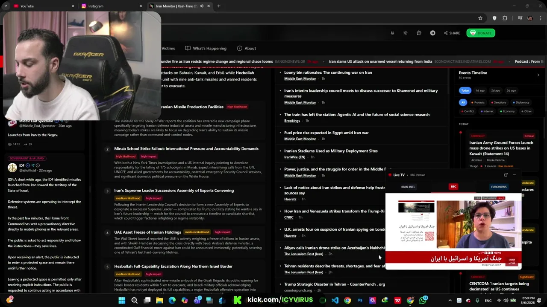547x307 pixels.
Task: Filter events by Protests
Action: tap(478, 102)
